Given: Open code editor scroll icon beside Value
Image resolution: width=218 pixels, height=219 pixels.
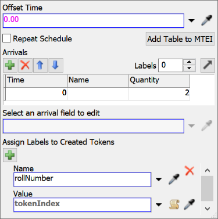Looking at the screenshot, I should [174, 204].
